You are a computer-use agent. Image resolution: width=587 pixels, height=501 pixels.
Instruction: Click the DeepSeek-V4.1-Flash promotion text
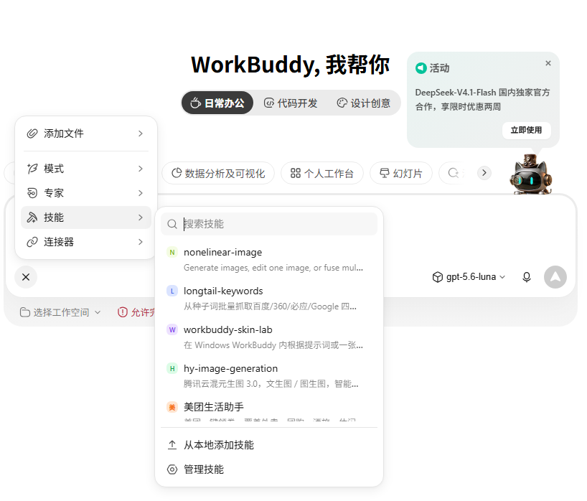(x=482, y=100)
